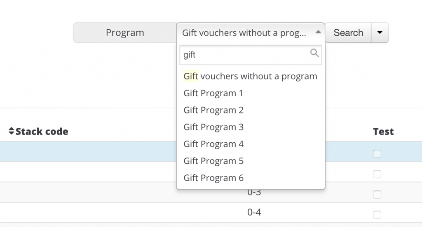Pick Gift Program 2 option

(x=213, y=110)
